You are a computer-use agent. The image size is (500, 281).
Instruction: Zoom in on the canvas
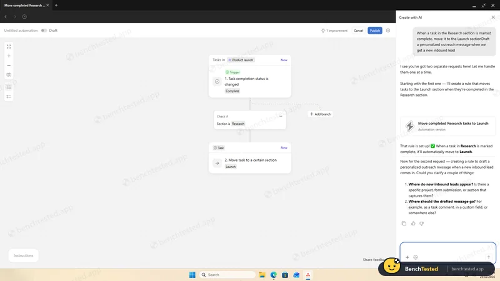(x=9, y=56)
